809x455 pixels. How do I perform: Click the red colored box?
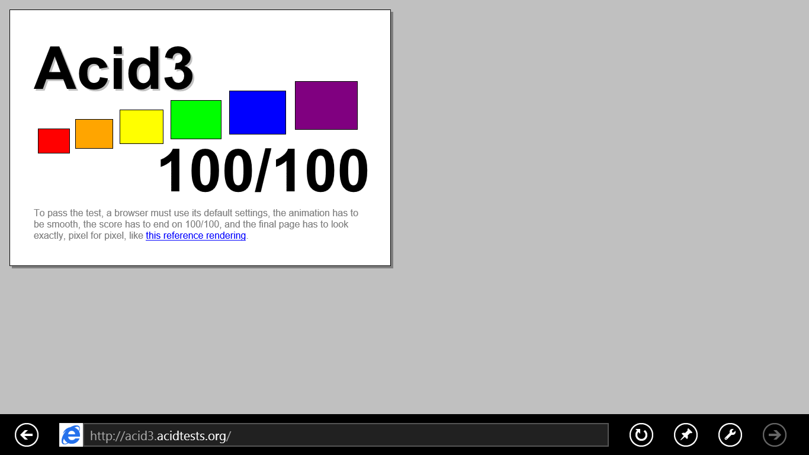[x=54, y=141]
